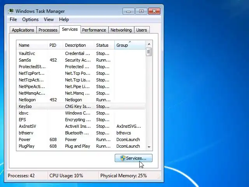Select the NetMsmqAc... service row
Image resolution: width=249 pixels, height=187 pixels.
coord(81,93)
